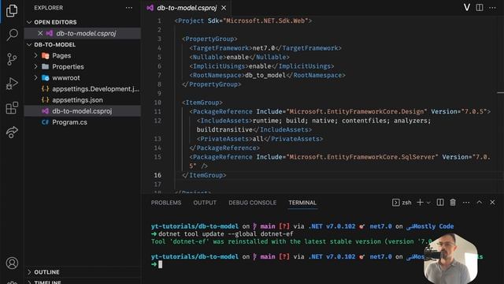Screen dimensions: 504x284
Task: Select the Terminal tab
Action: (x=302, y=203)
